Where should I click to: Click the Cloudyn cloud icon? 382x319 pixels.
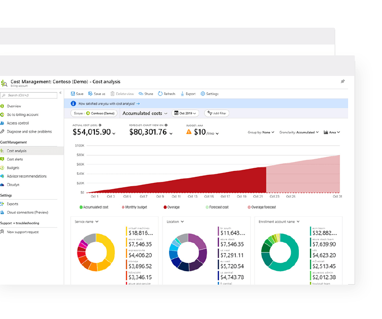pos(2,185)
